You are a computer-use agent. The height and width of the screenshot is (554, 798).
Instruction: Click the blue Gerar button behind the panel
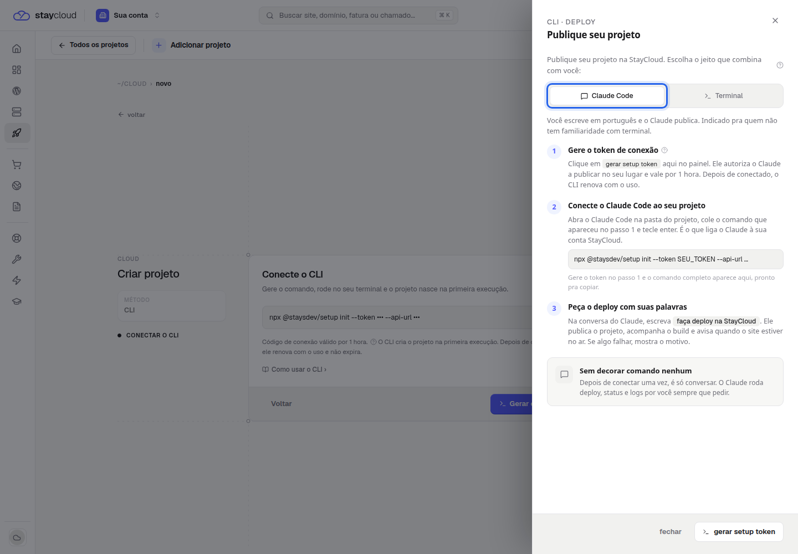[x=511, y=404]
